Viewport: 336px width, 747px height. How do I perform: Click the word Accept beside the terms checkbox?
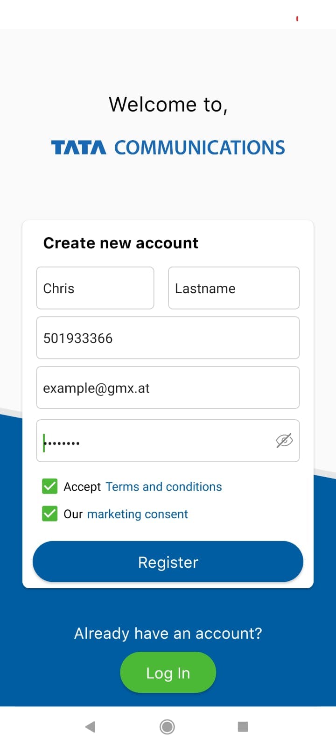82,486
